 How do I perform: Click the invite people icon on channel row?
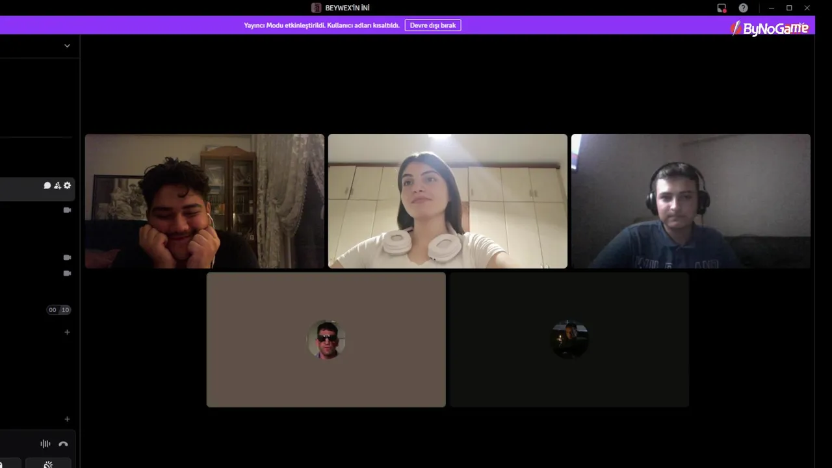click(x=57, y=185)
